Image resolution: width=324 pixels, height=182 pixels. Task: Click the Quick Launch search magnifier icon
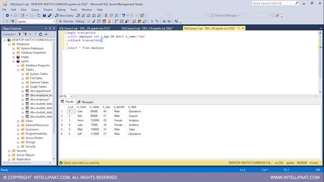[x=297, y=3]
